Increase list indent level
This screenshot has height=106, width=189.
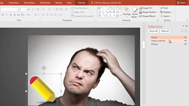click(61, 9)
